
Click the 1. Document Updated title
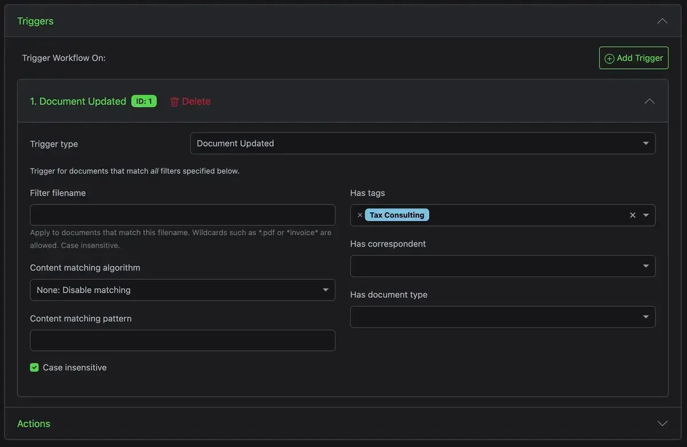pos(78,101)
